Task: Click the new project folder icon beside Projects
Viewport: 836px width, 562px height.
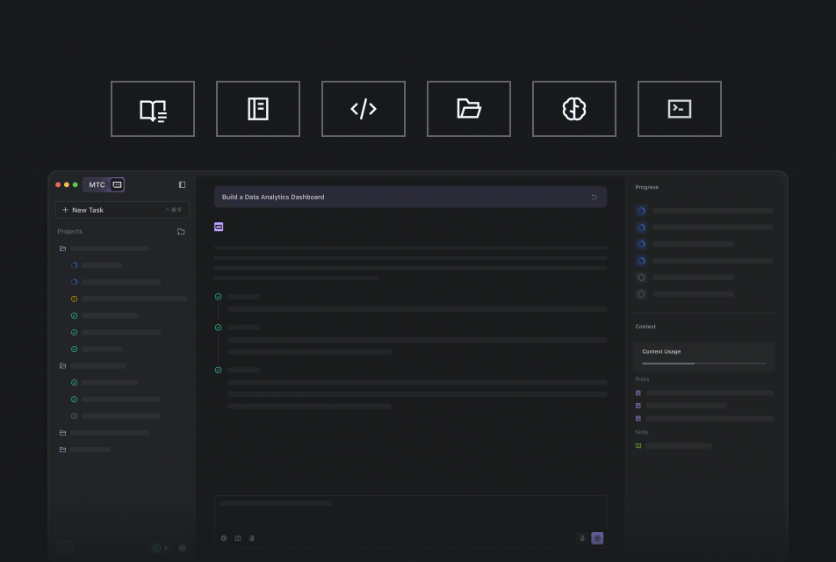Action: point(181,232)
